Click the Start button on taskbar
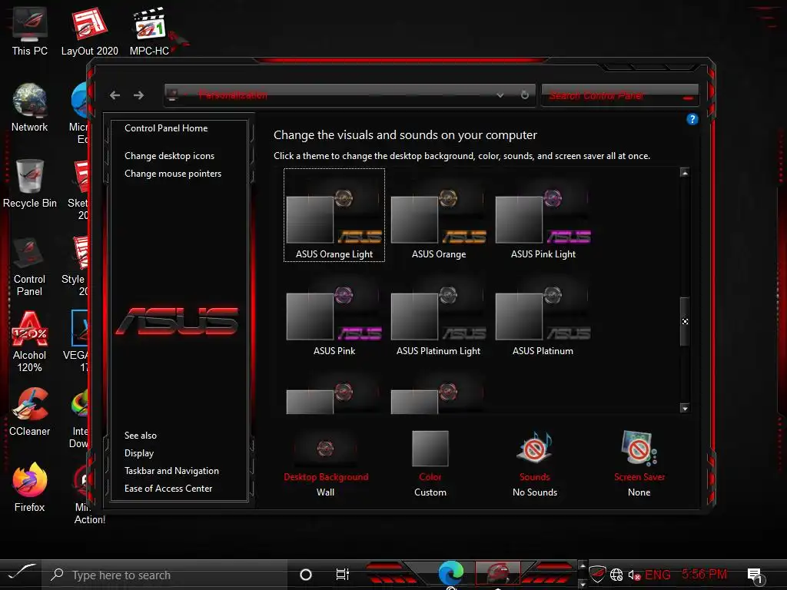The height and width of the screenshot is (590, 787). [x=22, y=574]
